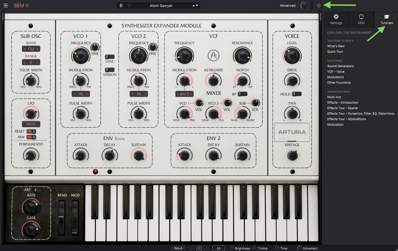This screenshot has height=251, width=398.
Task: Open the LFO rate Hertz unit selector
Action: tap(31, 124)
